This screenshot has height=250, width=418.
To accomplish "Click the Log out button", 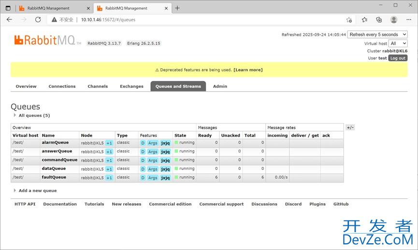I will 398,58.
